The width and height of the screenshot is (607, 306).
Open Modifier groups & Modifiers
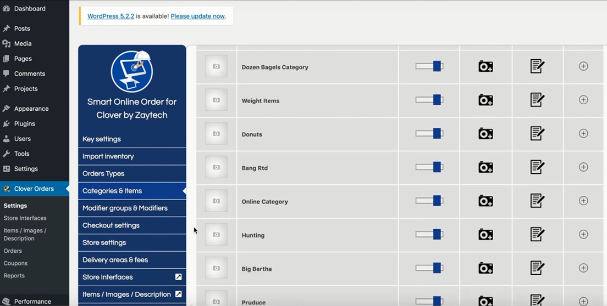pos(132,208)
